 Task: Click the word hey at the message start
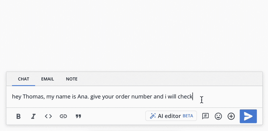coord(17,97)
